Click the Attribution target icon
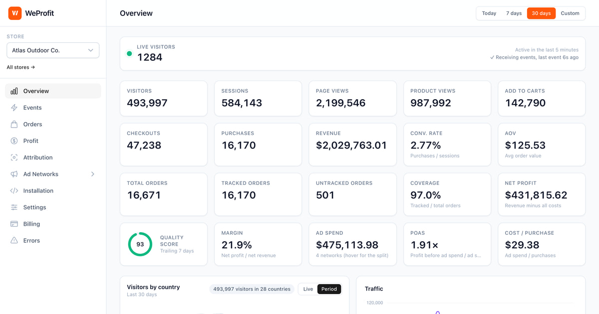Viewport: 599px width, 314px height. pyautogui.click(x=14, y=157)
